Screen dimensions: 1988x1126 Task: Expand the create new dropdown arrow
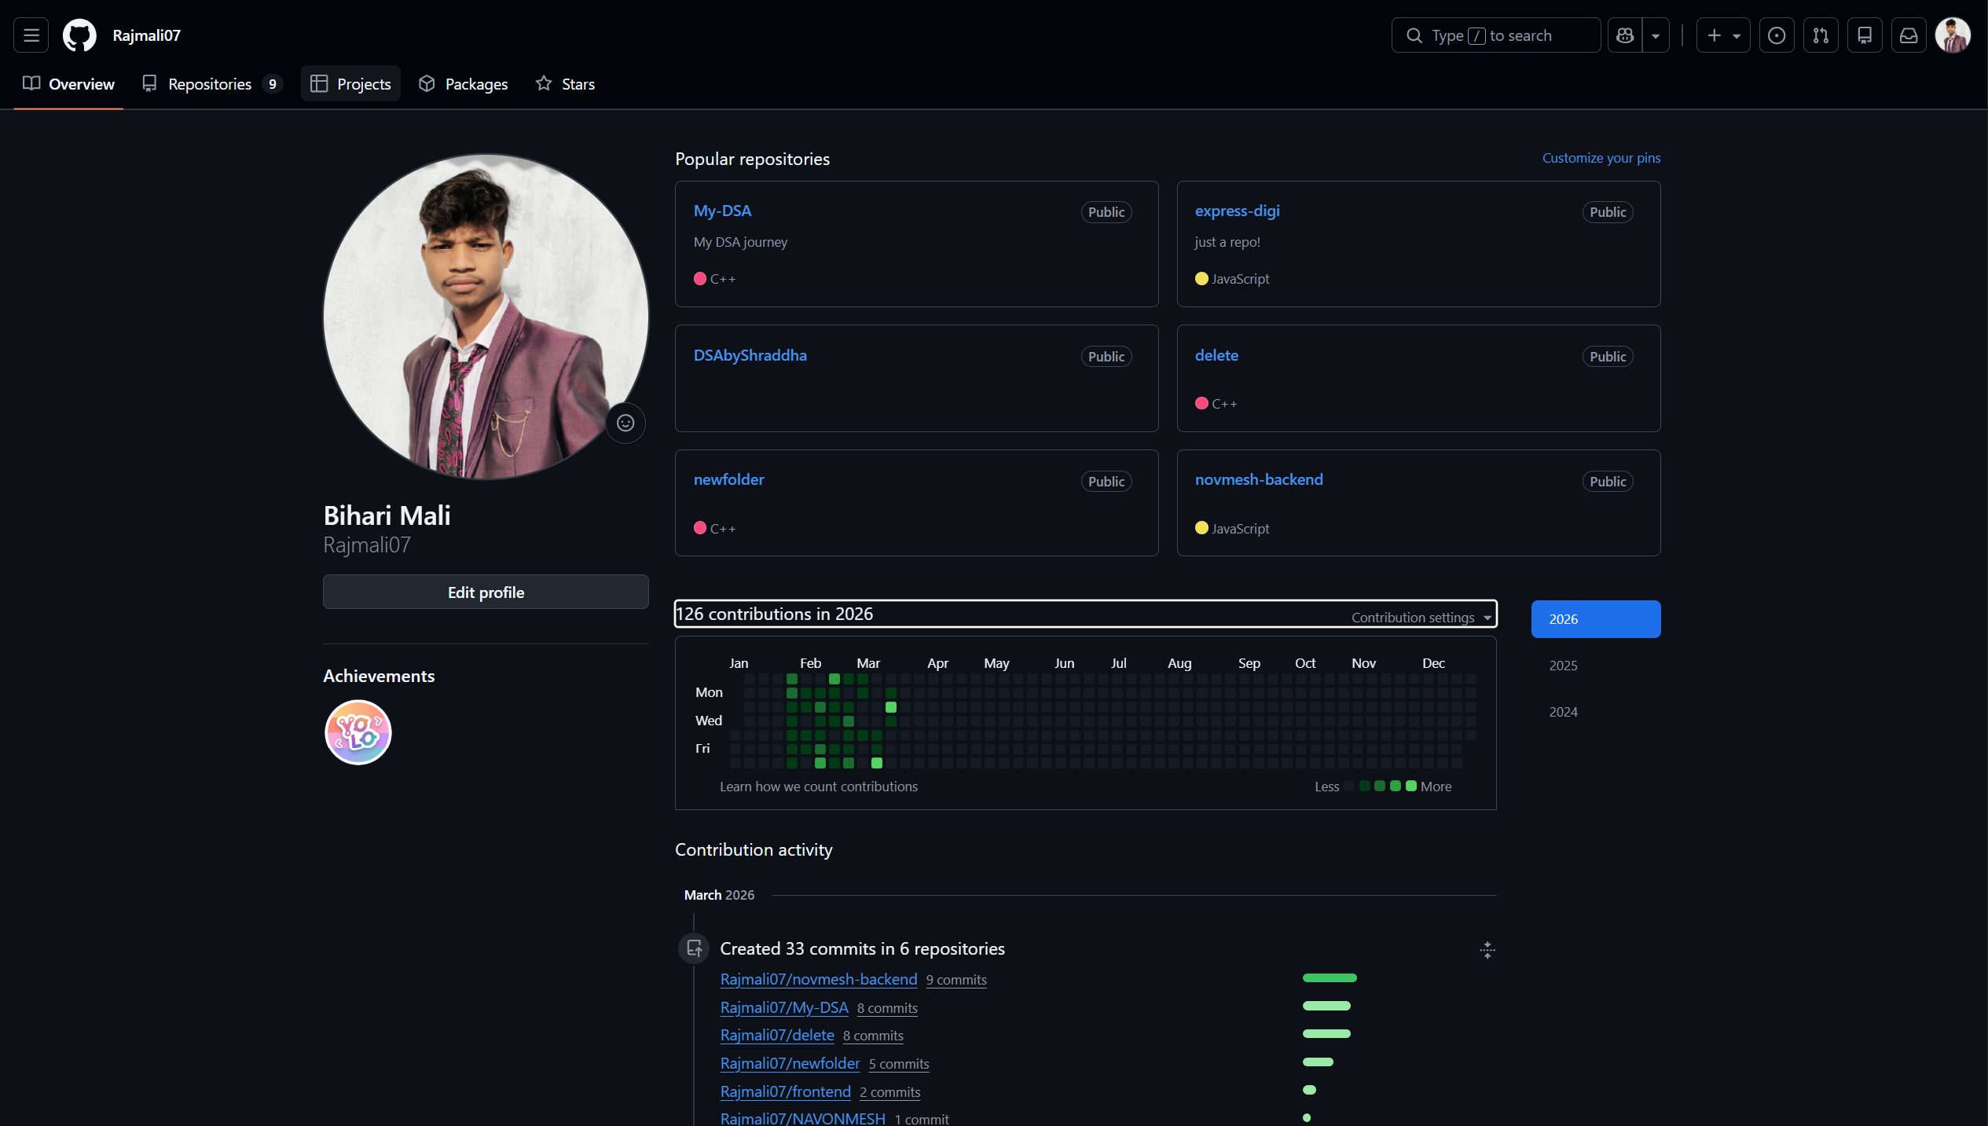(x=1737, y=35)
